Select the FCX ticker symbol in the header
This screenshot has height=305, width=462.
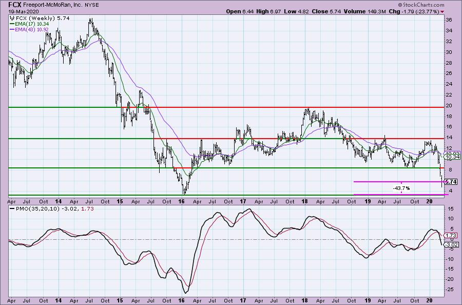pos(15,5)
